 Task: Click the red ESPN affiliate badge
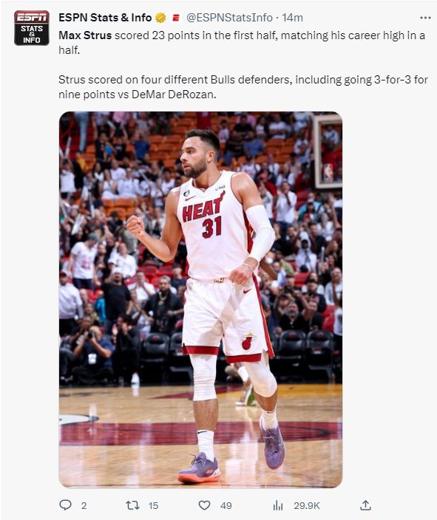[176, 18]
